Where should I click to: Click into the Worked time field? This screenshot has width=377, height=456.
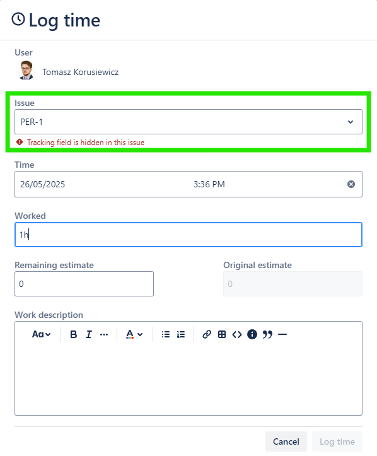coord(188,235)
